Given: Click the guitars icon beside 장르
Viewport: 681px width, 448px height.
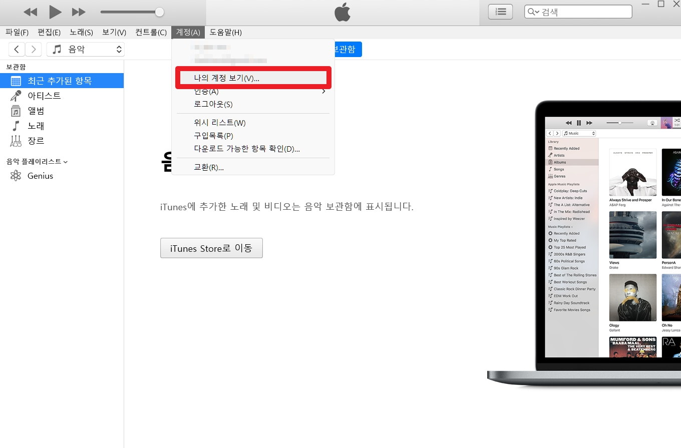Looking at the screenshot, I should (x=16, y=141).
